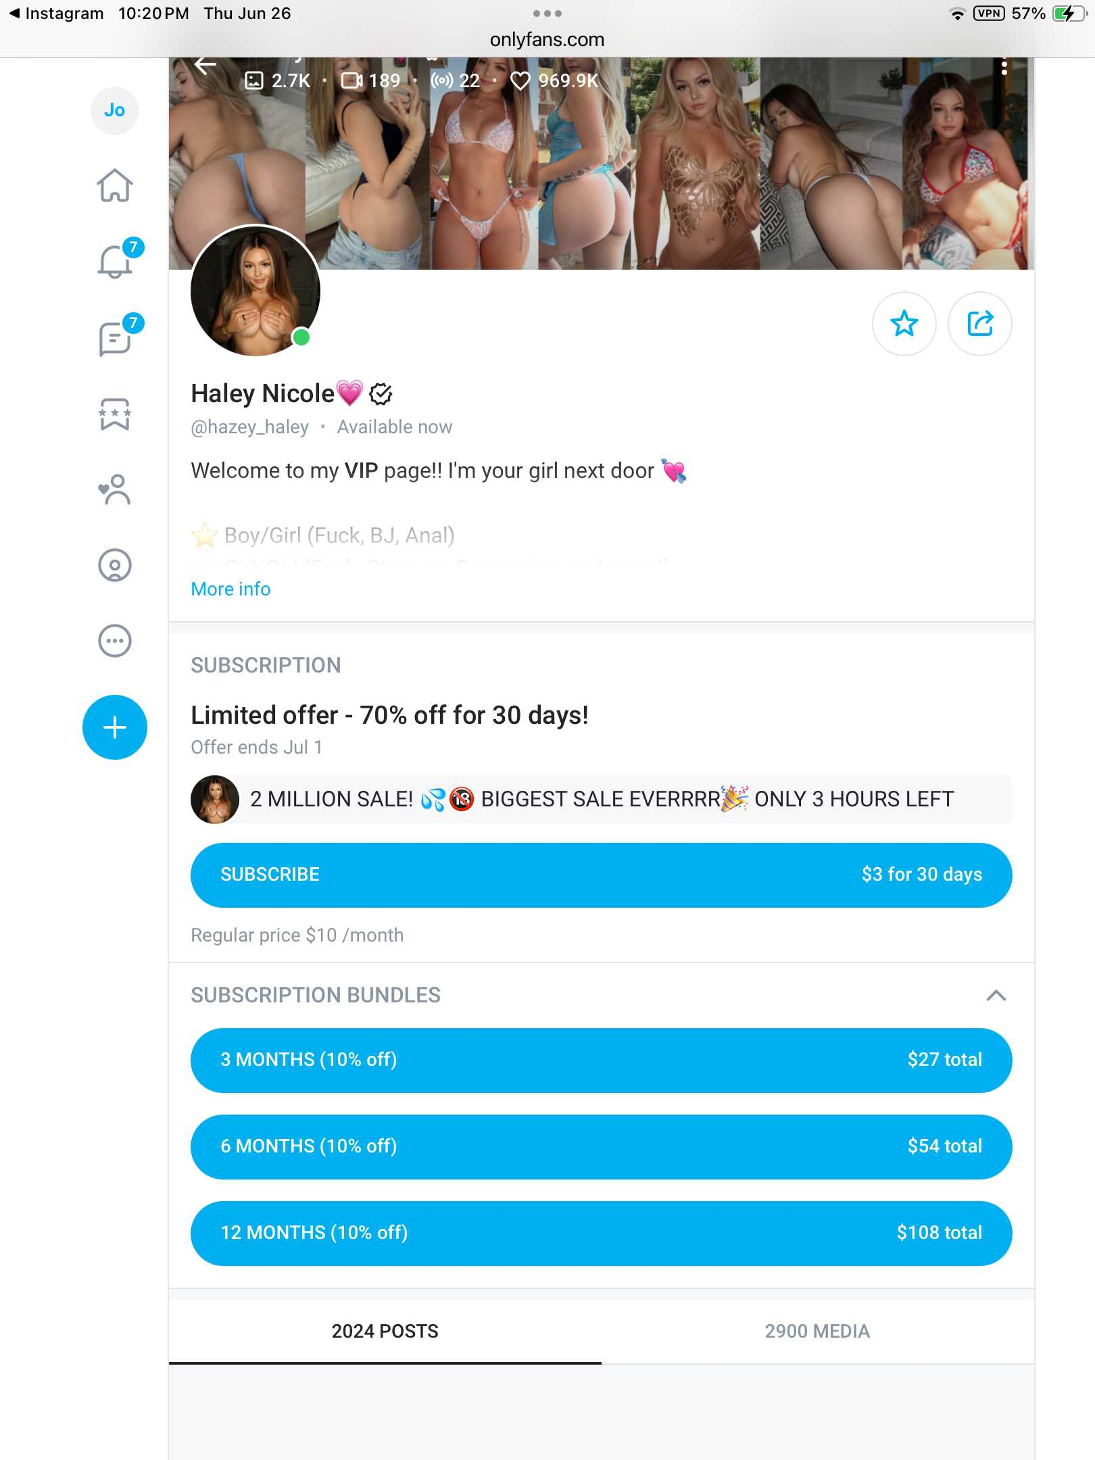
Task: Expand bio with More info
Action: tap(230, 589)
